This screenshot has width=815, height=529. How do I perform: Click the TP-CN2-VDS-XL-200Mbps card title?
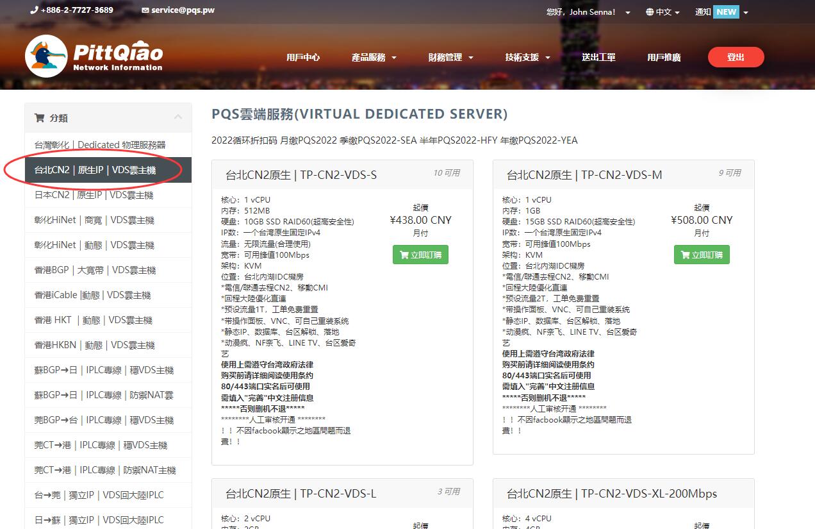click(612, 494)
